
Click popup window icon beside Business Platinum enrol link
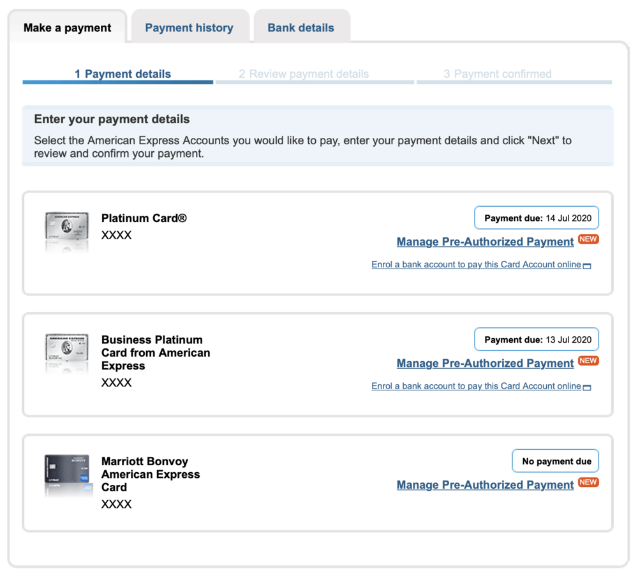tap(588, 387)
